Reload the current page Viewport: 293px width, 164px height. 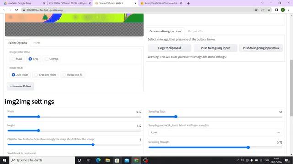16,10
